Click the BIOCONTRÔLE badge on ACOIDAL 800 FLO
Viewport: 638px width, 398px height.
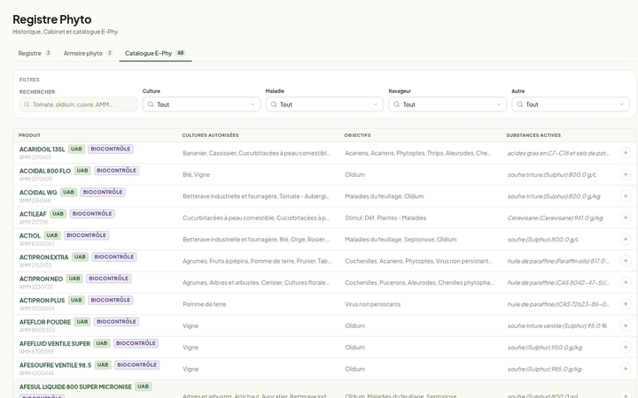click(116, 171)
